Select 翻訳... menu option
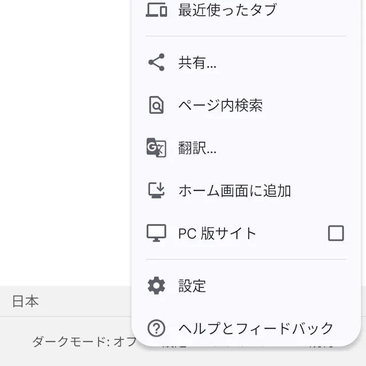 click(197, 148)
